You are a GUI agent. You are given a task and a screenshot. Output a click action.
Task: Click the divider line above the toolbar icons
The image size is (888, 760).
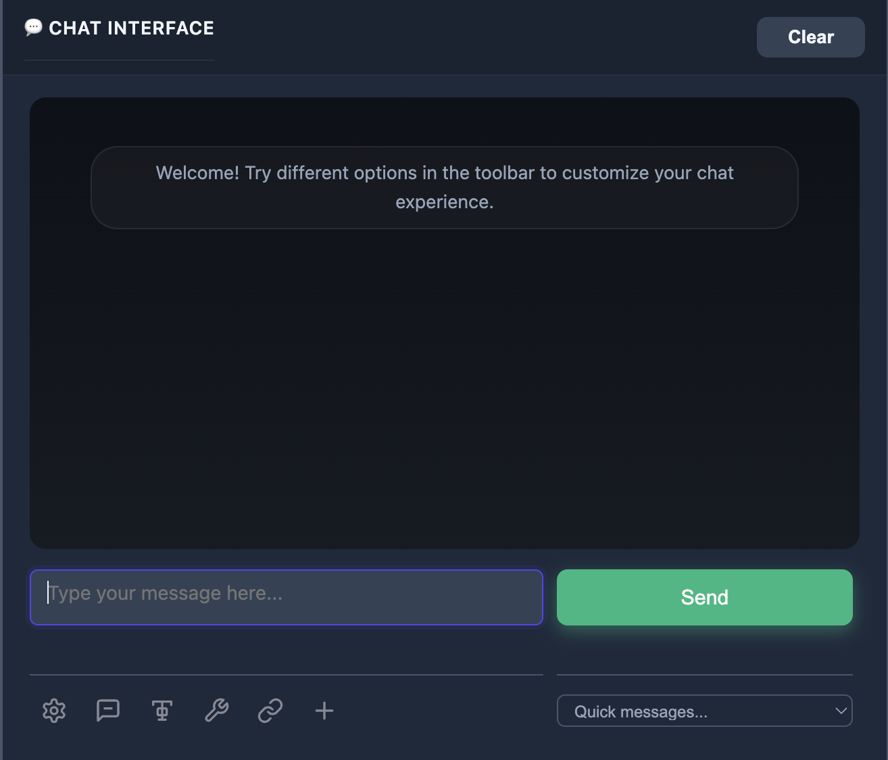pos(287,675)
